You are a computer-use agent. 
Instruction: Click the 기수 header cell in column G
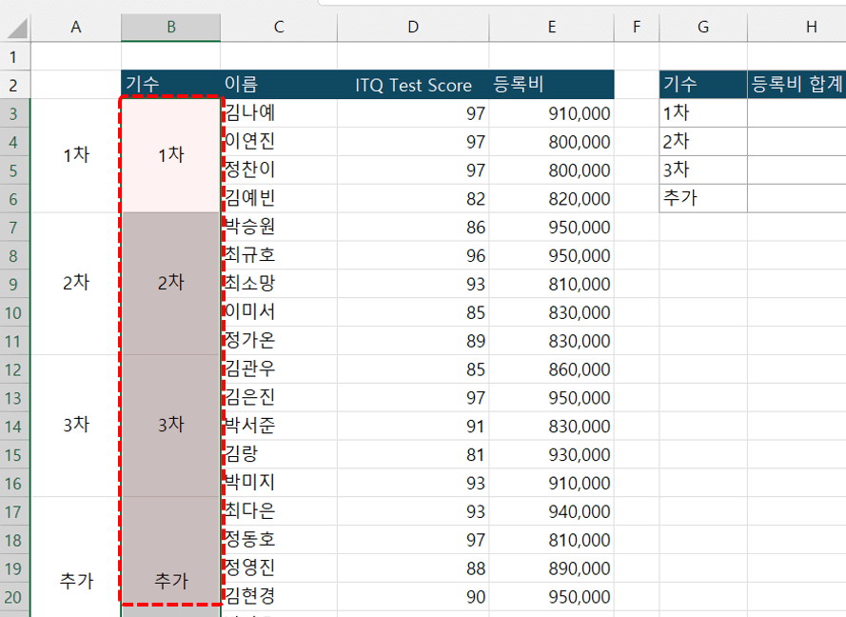703,85
